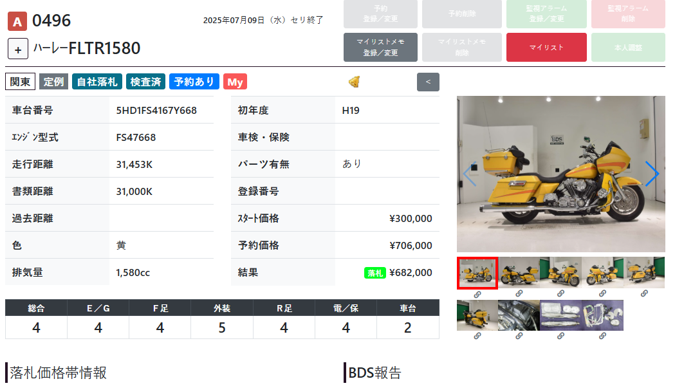Click the 関東 region tag
Image resolution: width=675 pixels, height=388 pixels.
20,82
